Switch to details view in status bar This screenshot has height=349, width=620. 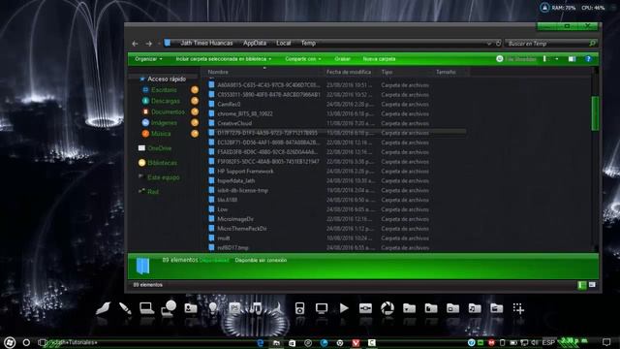581,285
